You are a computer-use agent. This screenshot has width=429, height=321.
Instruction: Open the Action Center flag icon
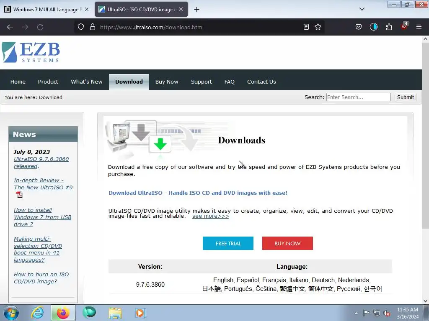(366, 313)
